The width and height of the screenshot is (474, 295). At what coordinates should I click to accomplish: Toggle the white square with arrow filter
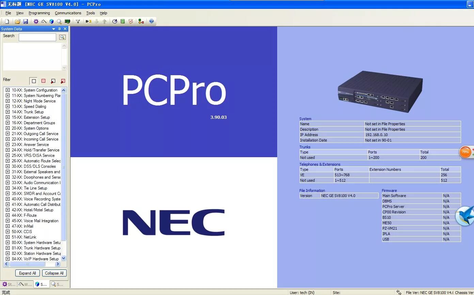tap(53, 81)
